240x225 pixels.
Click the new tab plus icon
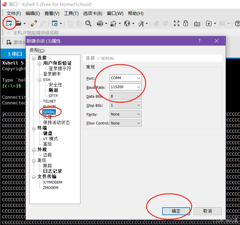click(209, 23)
